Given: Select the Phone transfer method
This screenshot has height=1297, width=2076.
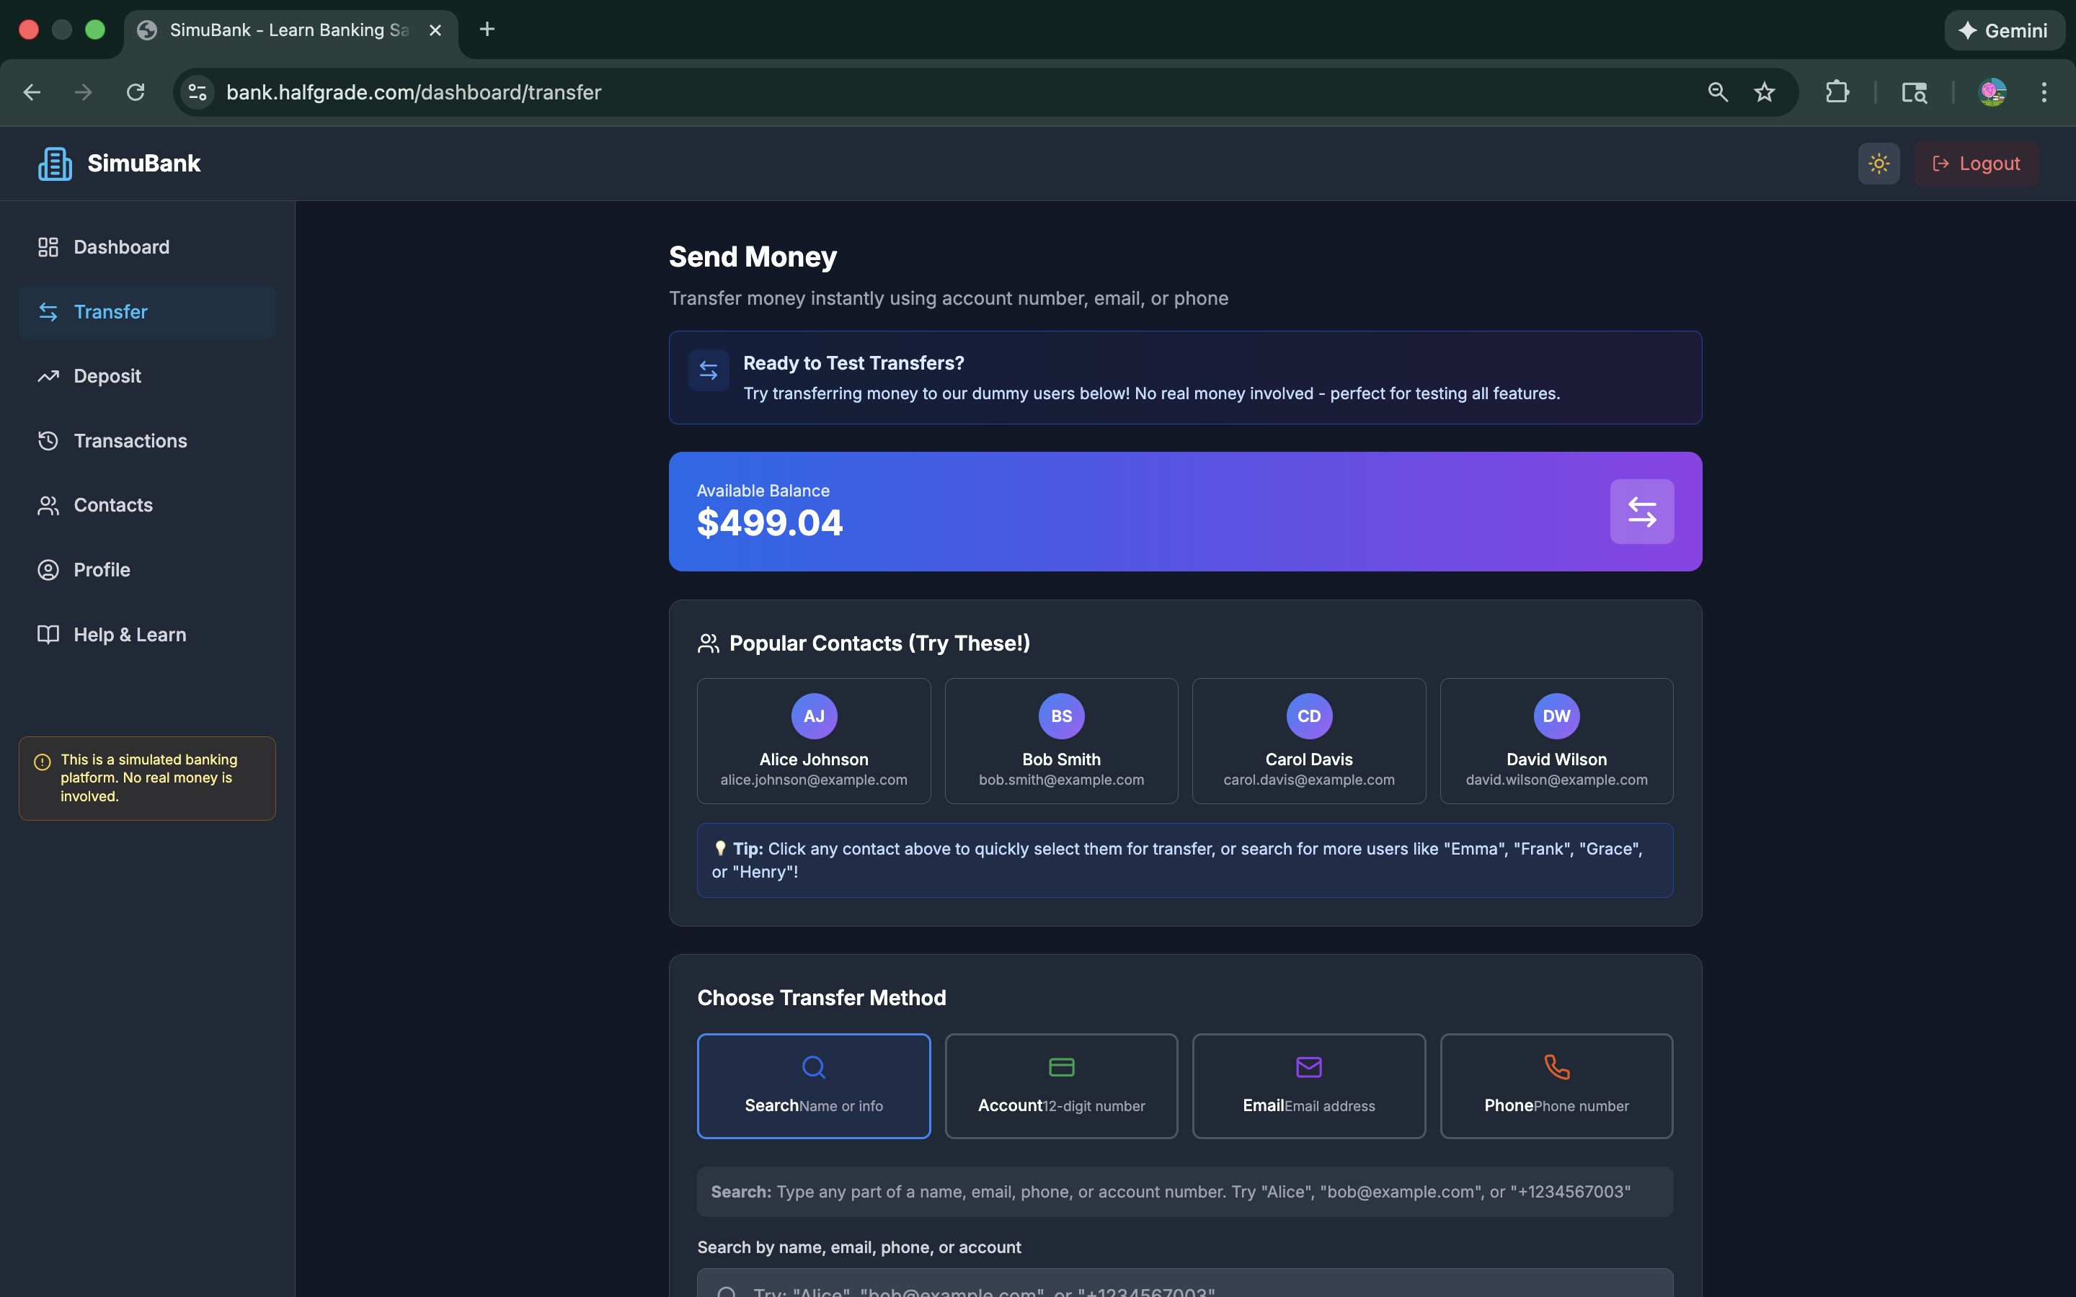Looking at the screenshot, I should click(1556, 1086).
